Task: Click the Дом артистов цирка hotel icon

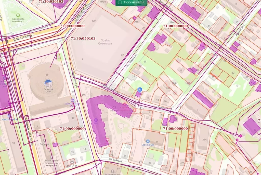Action: (x=72, y=101)
